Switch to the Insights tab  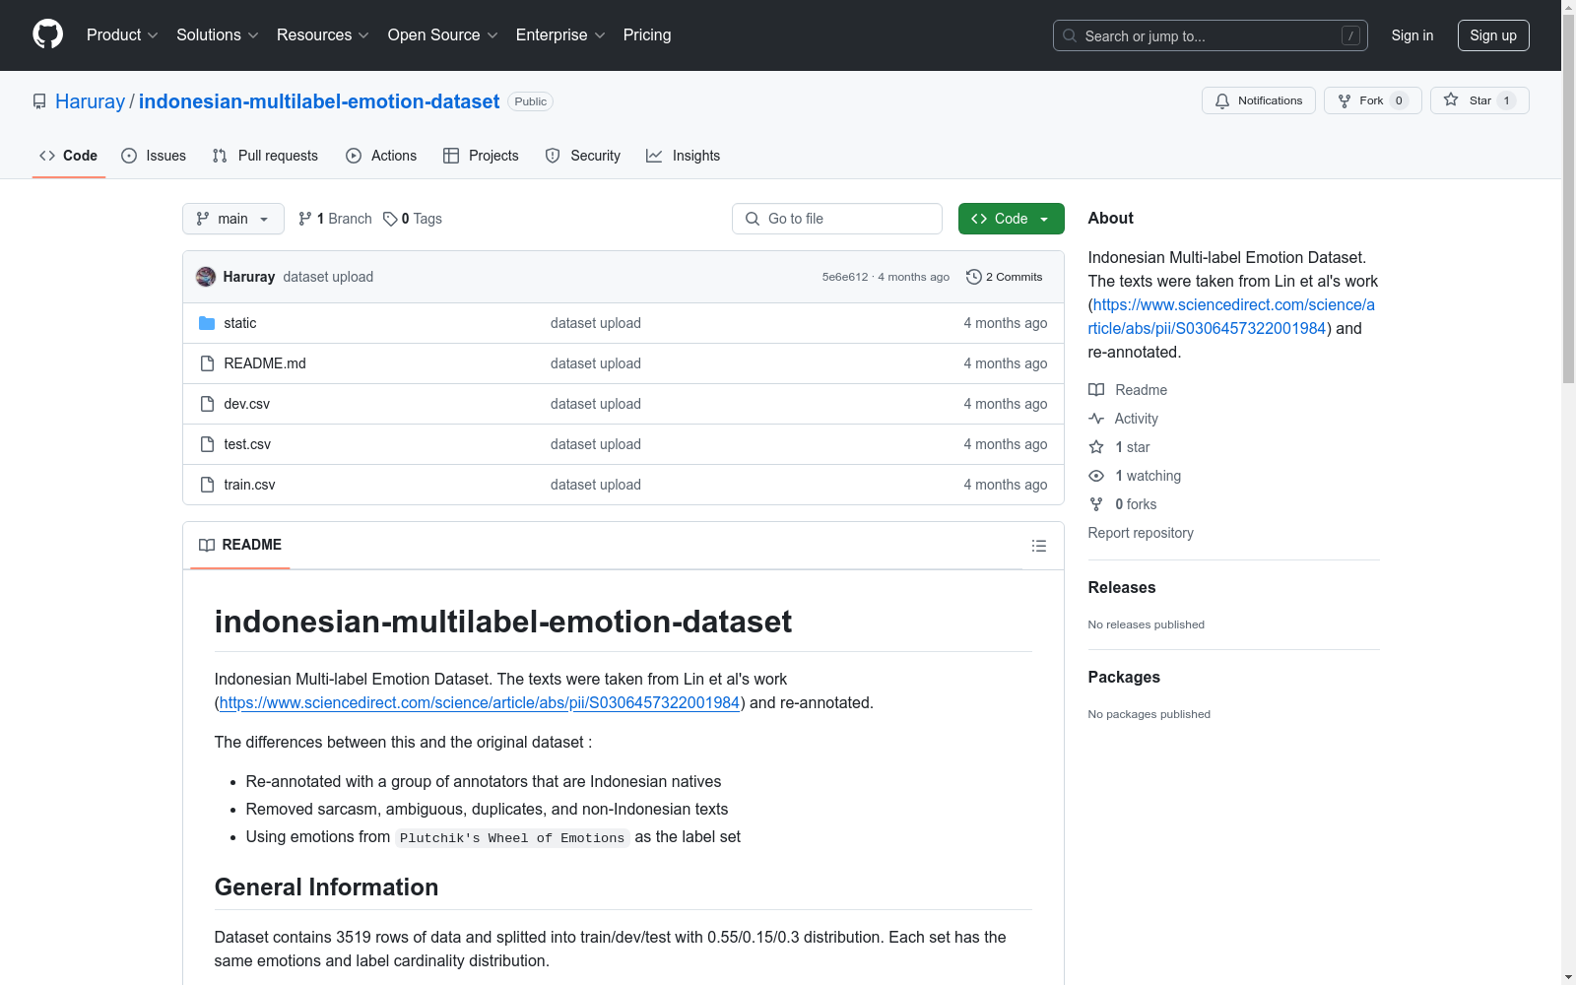pos(684,156)
